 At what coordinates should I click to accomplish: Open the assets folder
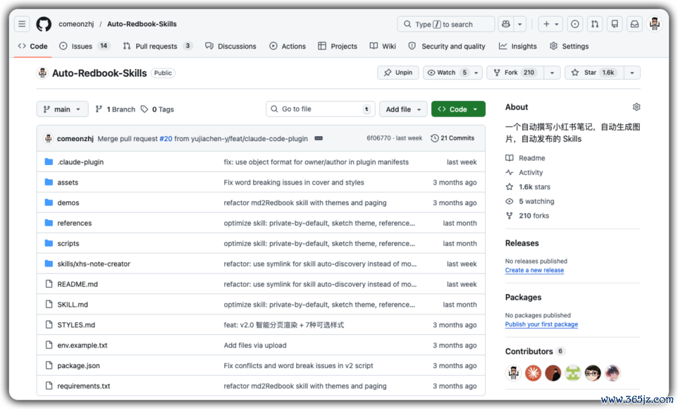pyautogui.click(x=68, y=183)
